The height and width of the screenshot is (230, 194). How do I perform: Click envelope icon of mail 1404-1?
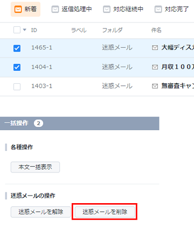point(155,67)
